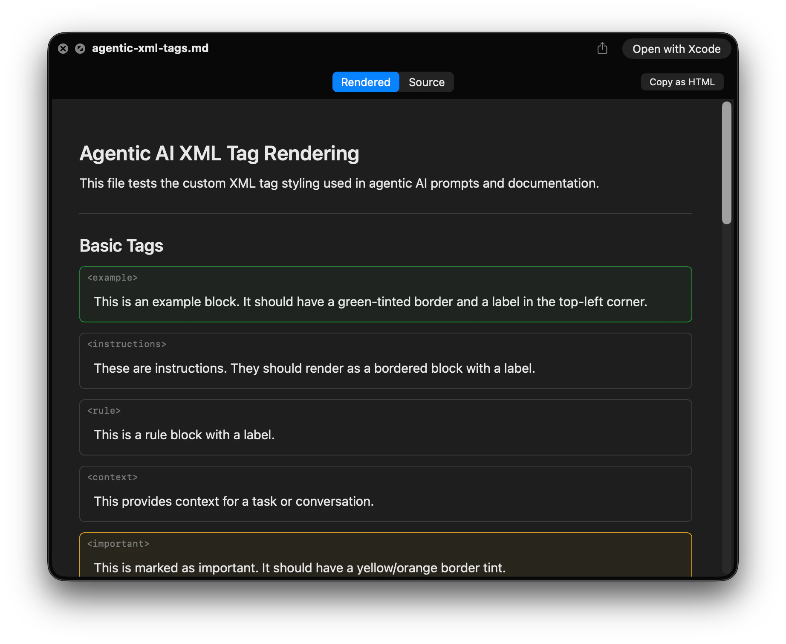Click the <important> tag label

pos(118,543)
